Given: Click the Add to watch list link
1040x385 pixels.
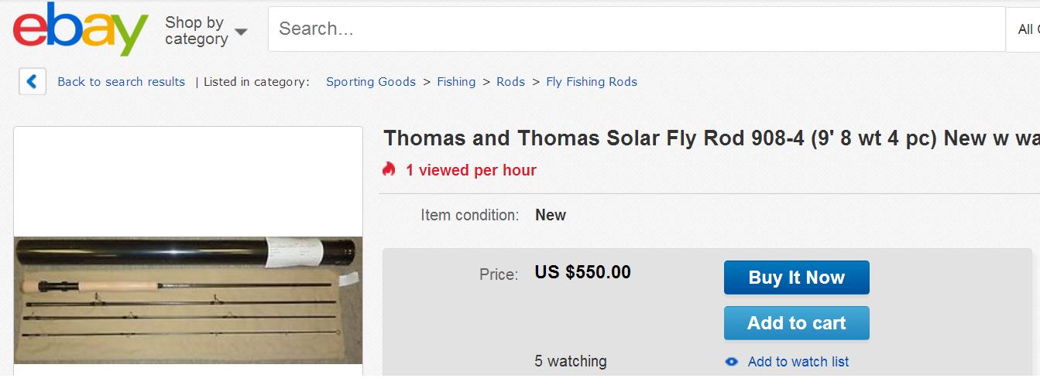Looking at the screenshot, I should point(798,361).
